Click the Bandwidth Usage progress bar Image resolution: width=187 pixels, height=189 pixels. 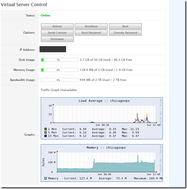click(60, 80)
